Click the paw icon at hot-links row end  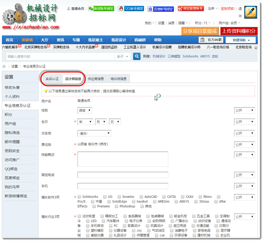click(256, 48)
